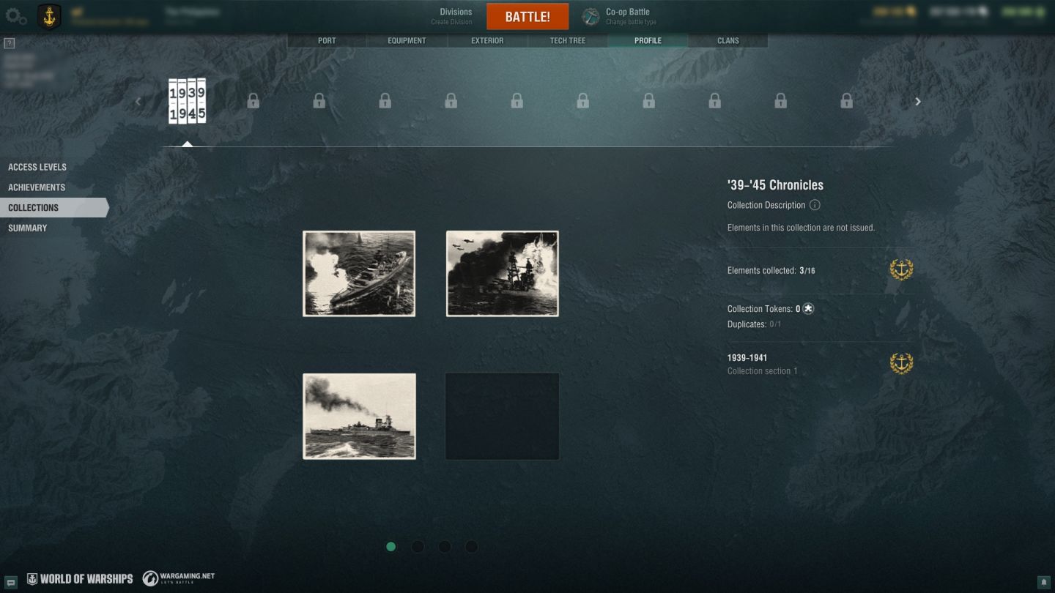Switch to the second collection page dot
The image size is (1055, 593).
click(418, 546)
